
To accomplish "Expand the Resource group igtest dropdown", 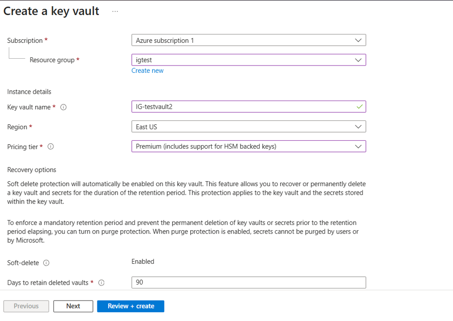I will (x=249, y=60).
